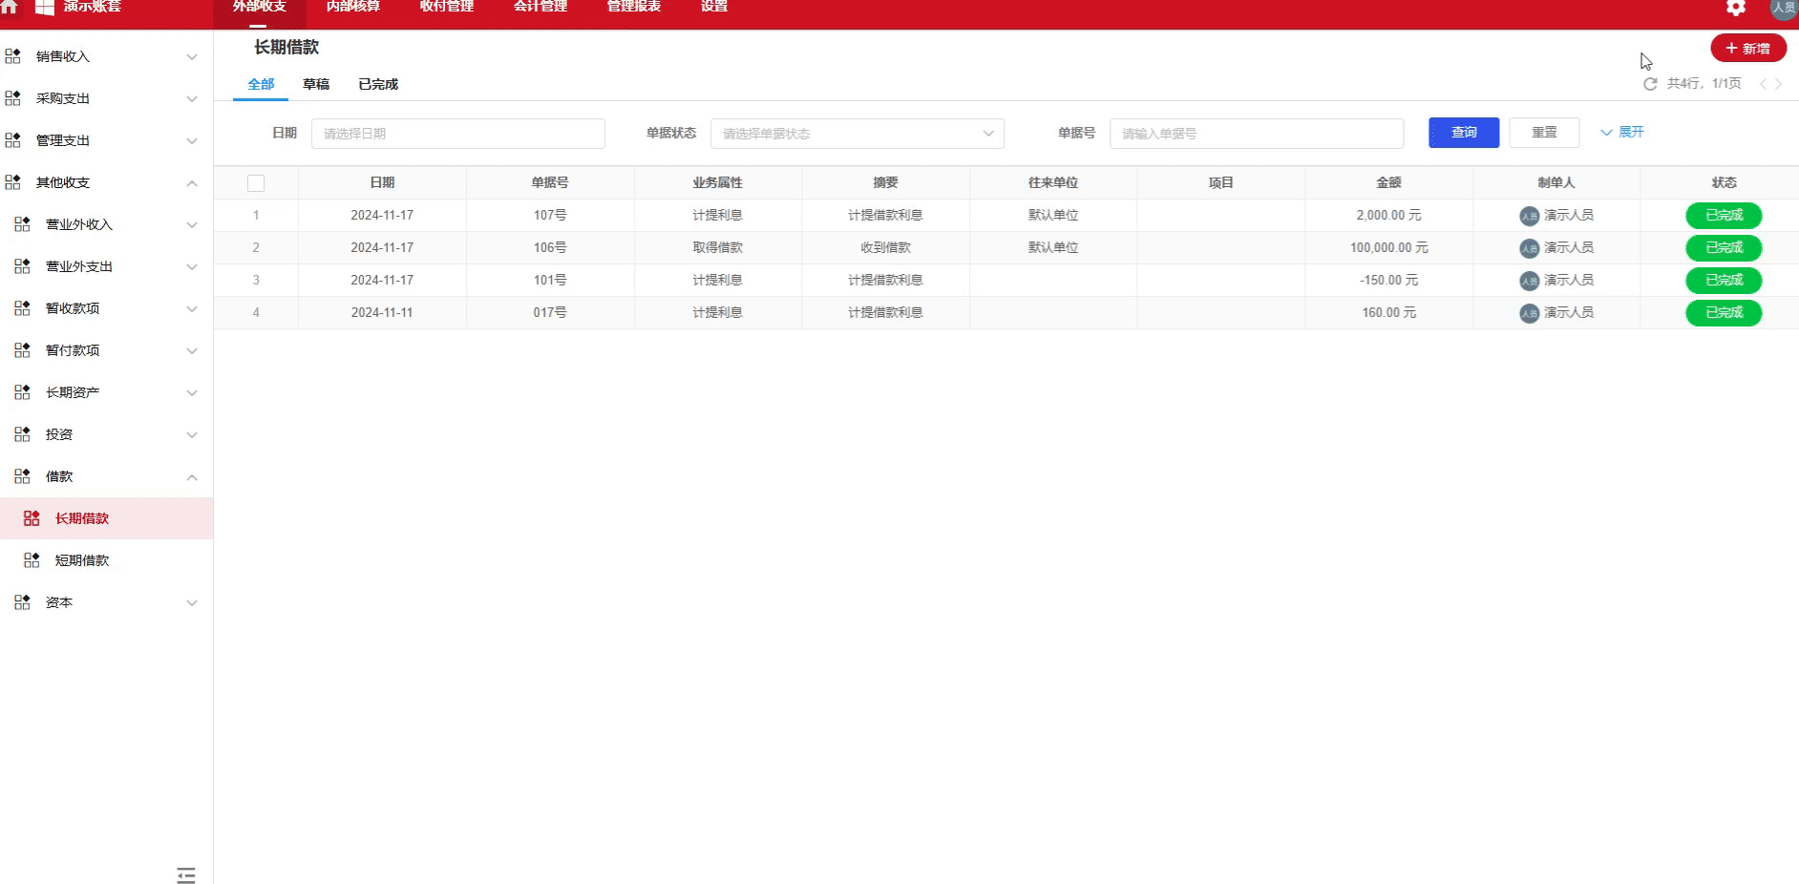Click the 短期借款 item icon in sidebar

32,559
